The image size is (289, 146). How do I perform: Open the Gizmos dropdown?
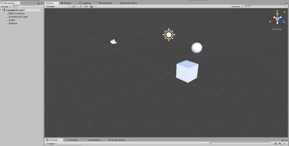tap(237, 6)
